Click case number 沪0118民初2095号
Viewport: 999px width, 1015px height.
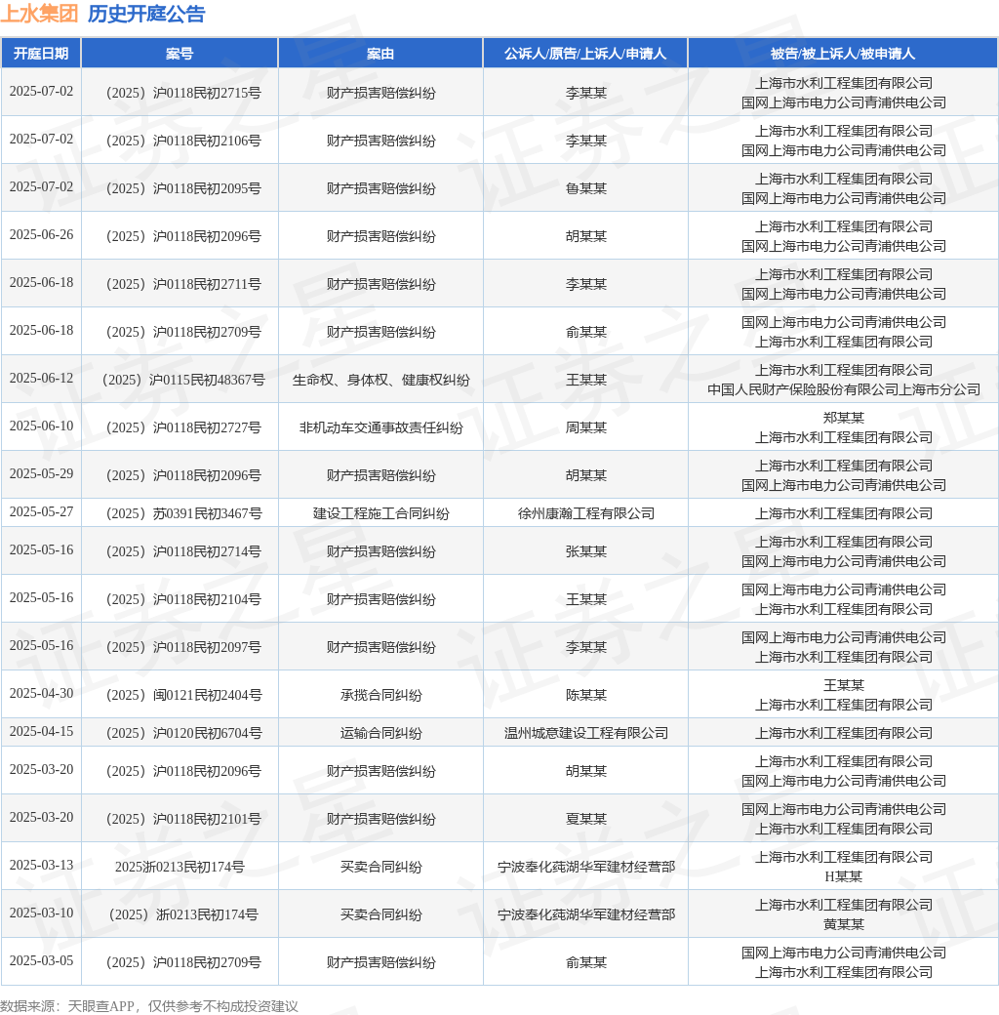point(183,188)
